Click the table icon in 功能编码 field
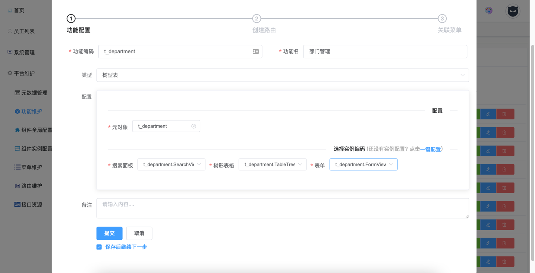Screen dimensions: 535x273 click(x=256, y=51)
